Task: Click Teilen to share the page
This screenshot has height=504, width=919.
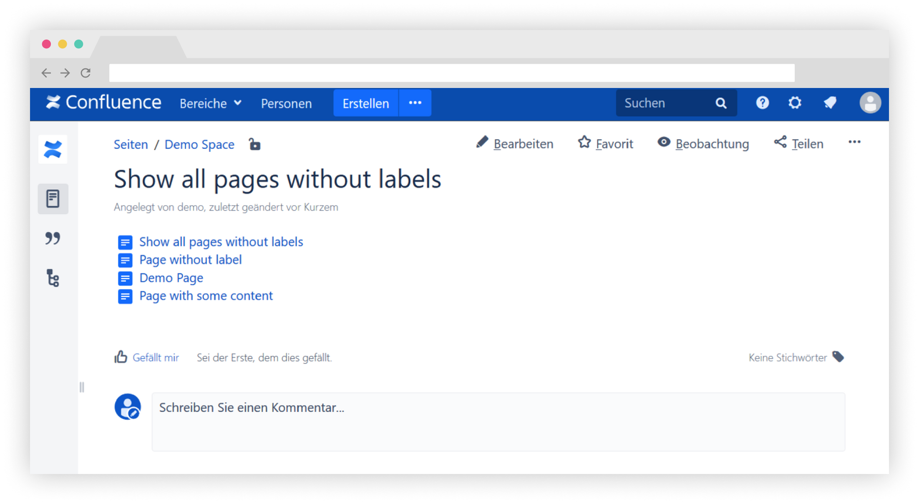Action: [799, 143]
